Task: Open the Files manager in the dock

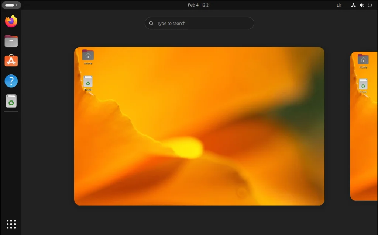Action: (11, 41)
